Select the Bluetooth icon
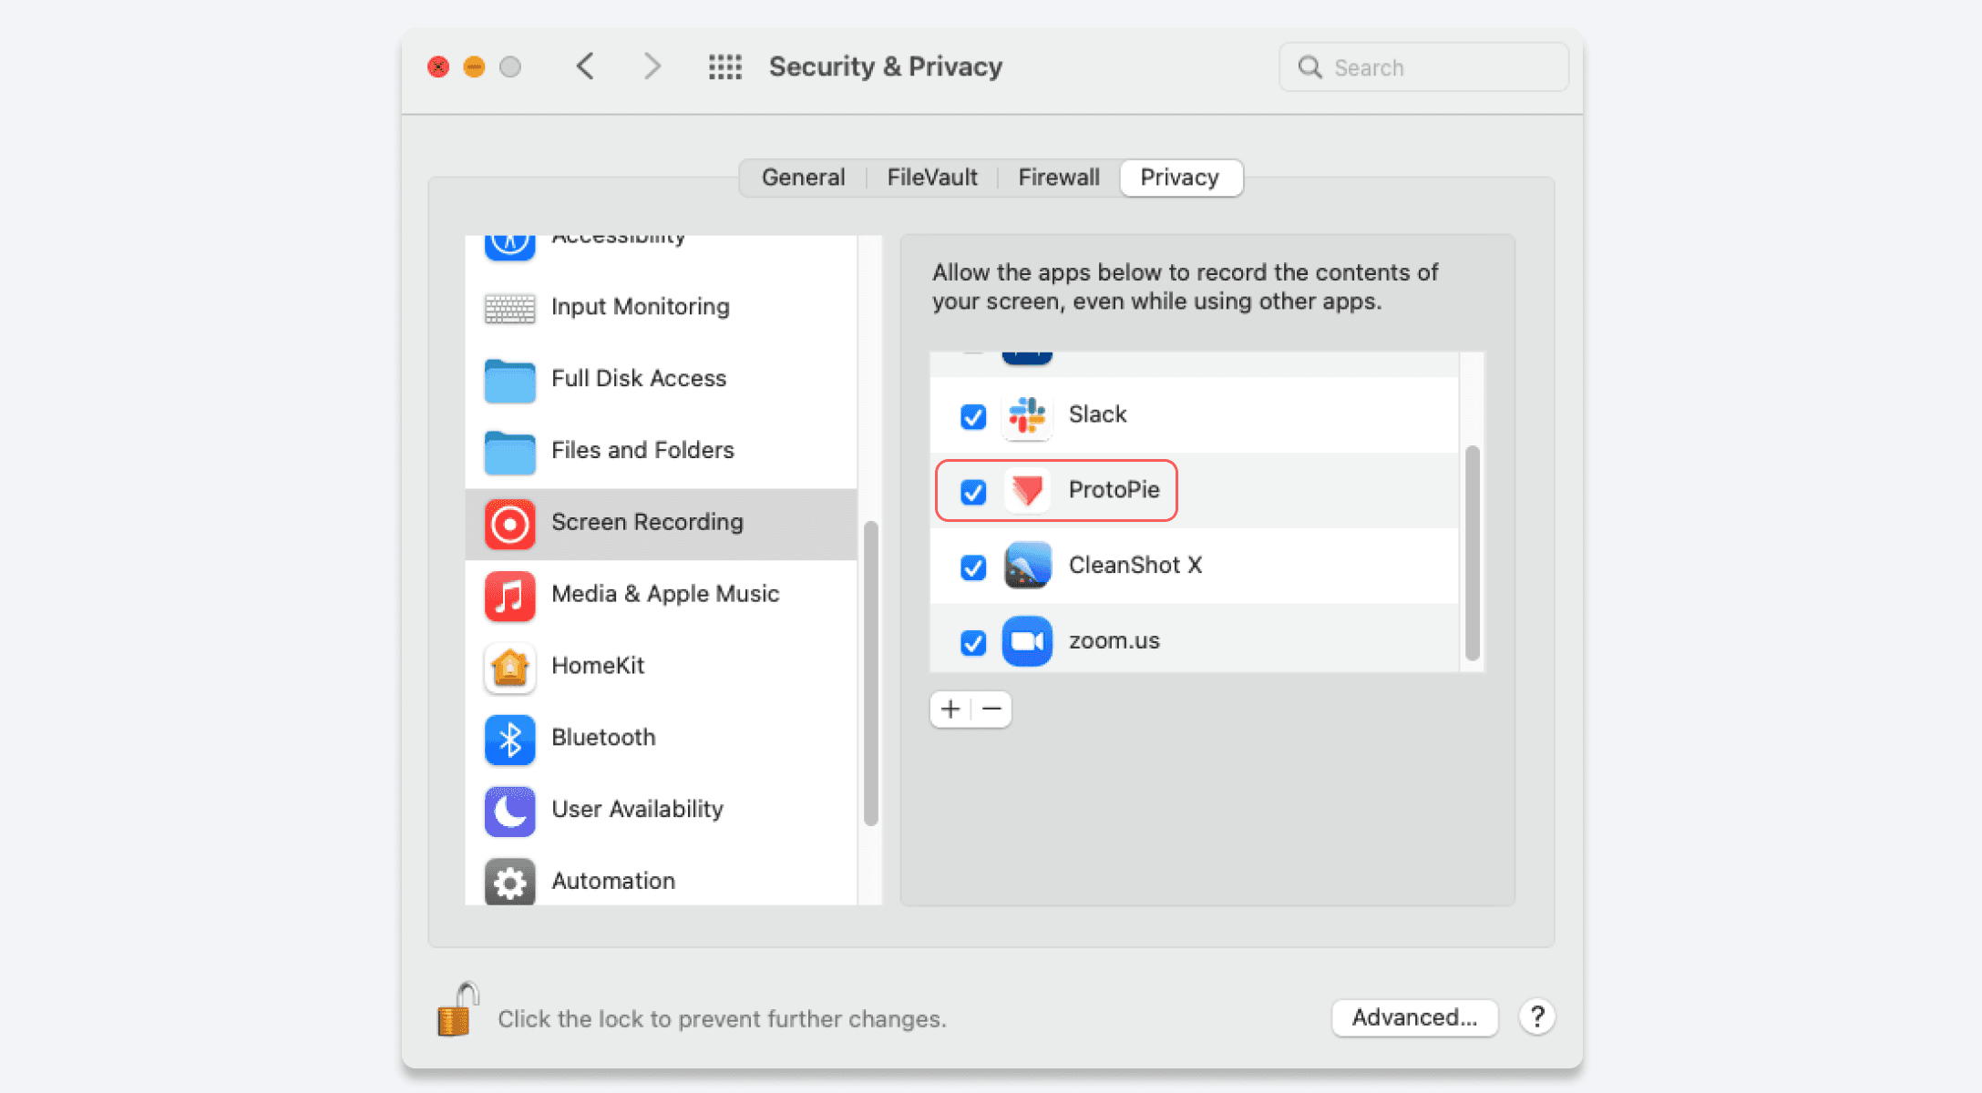 click(x=509, y=740)
